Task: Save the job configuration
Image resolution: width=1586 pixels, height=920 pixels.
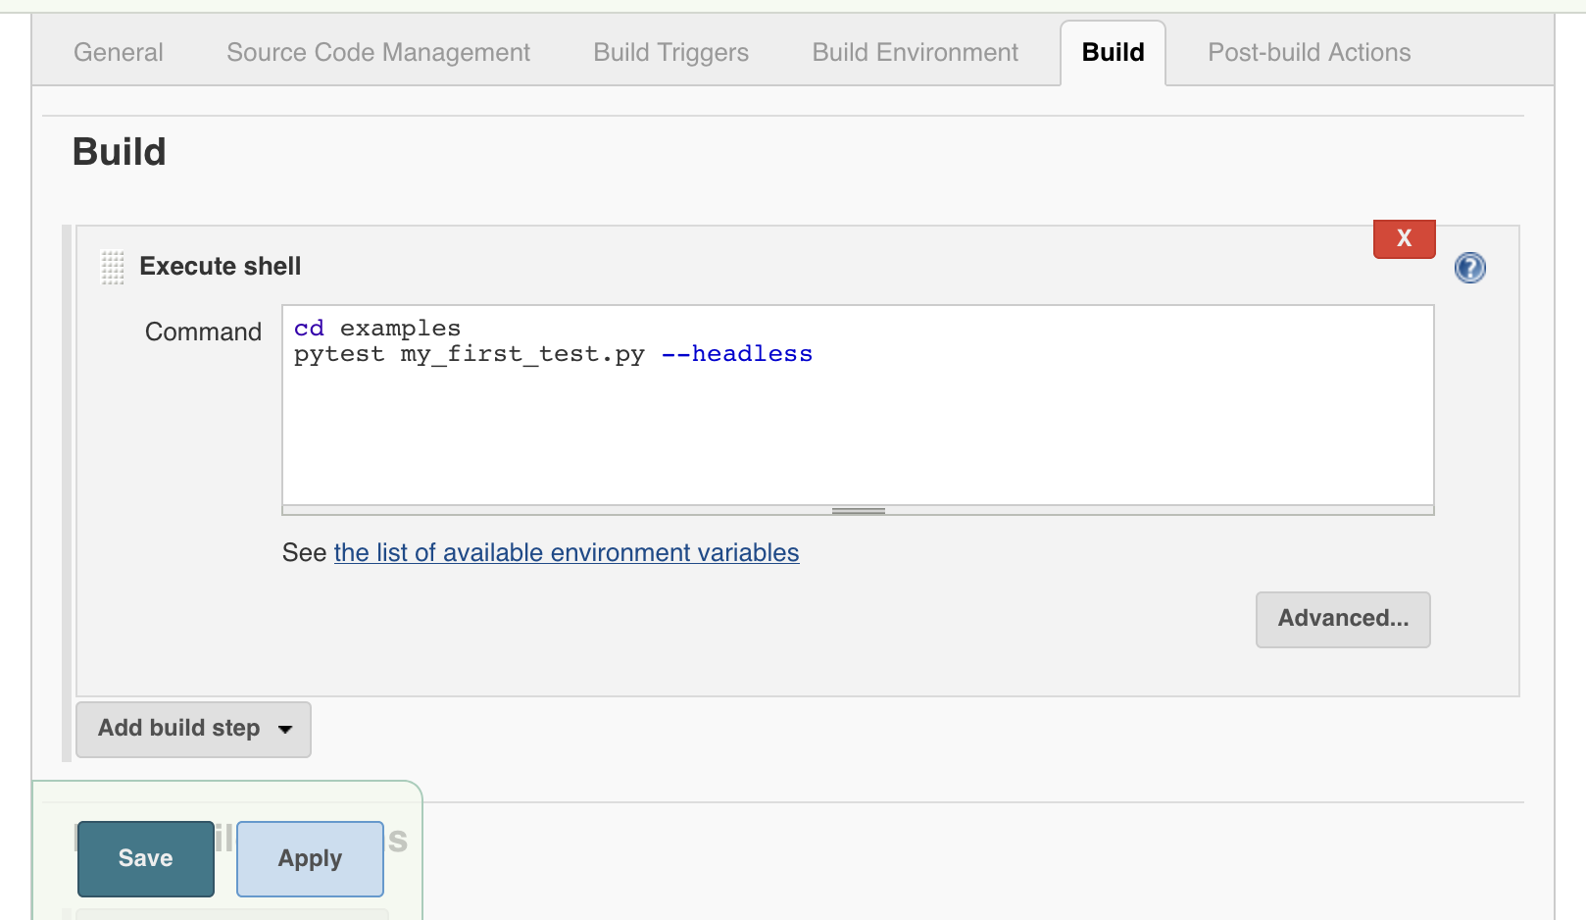Action: coord(146,858)
